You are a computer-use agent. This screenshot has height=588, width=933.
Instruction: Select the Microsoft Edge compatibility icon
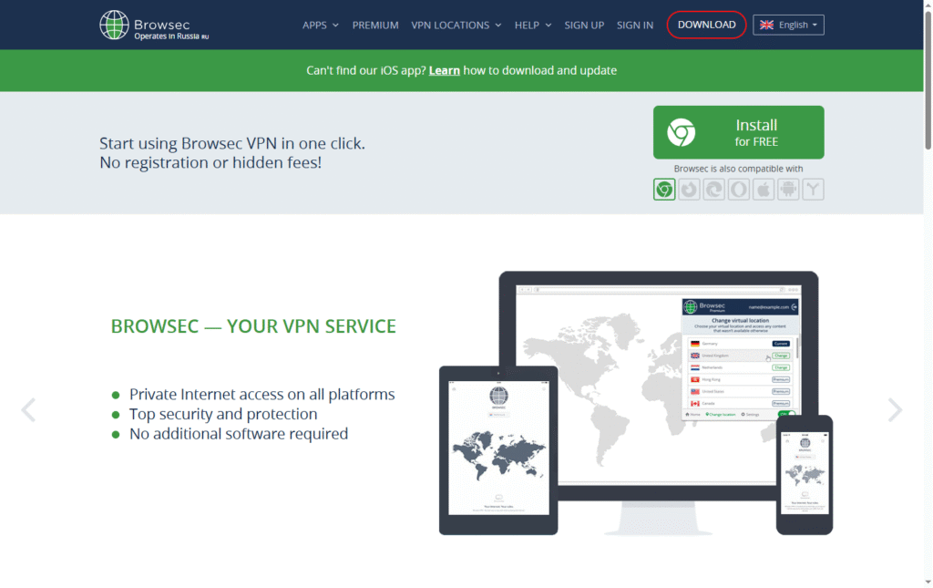click(x=713, y=190)
